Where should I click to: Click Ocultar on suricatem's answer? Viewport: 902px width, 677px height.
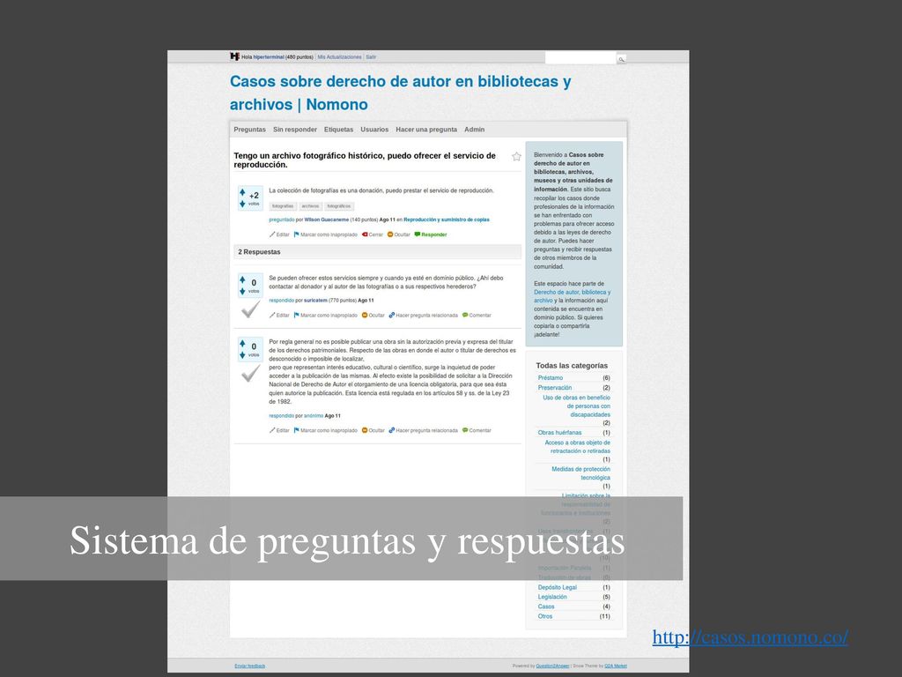click(x=373, y=316)
